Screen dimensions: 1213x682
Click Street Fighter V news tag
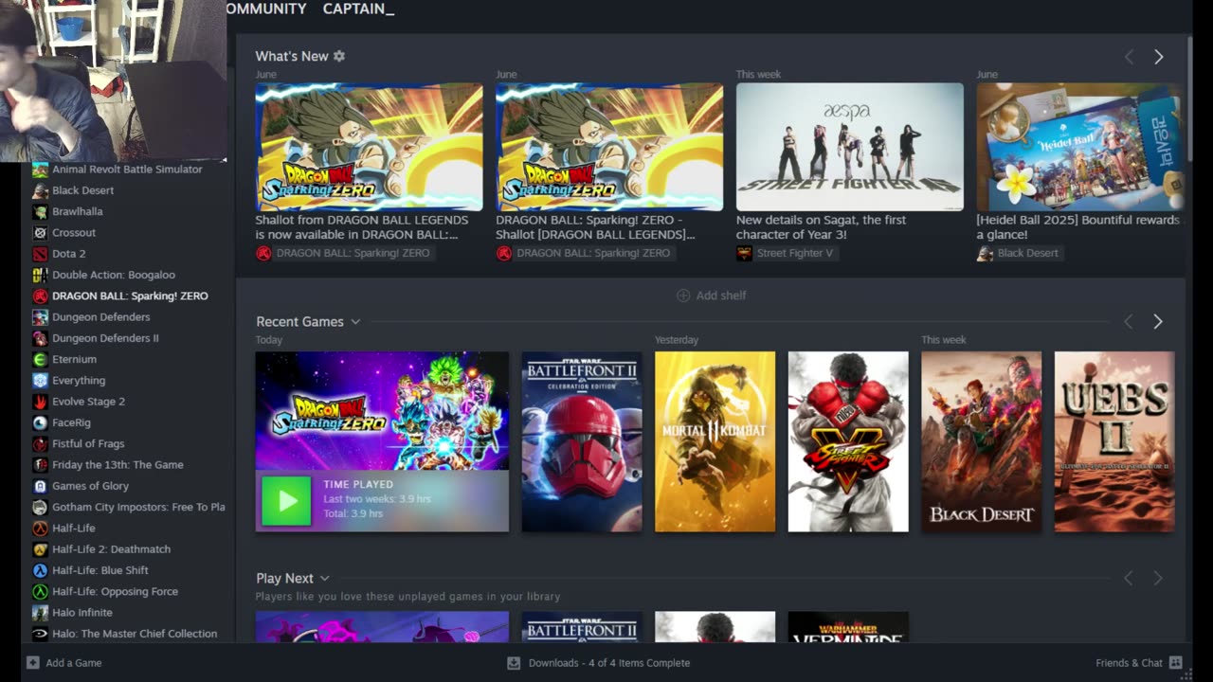(x=786, y=253)
